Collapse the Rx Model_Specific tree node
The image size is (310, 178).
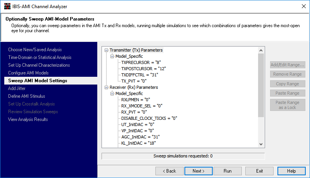[112, 93]
